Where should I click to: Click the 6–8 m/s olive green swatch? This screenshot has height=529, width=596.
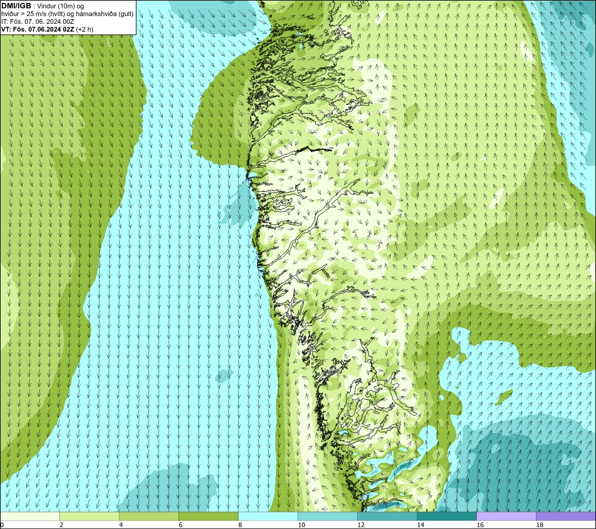click(209, 516)
